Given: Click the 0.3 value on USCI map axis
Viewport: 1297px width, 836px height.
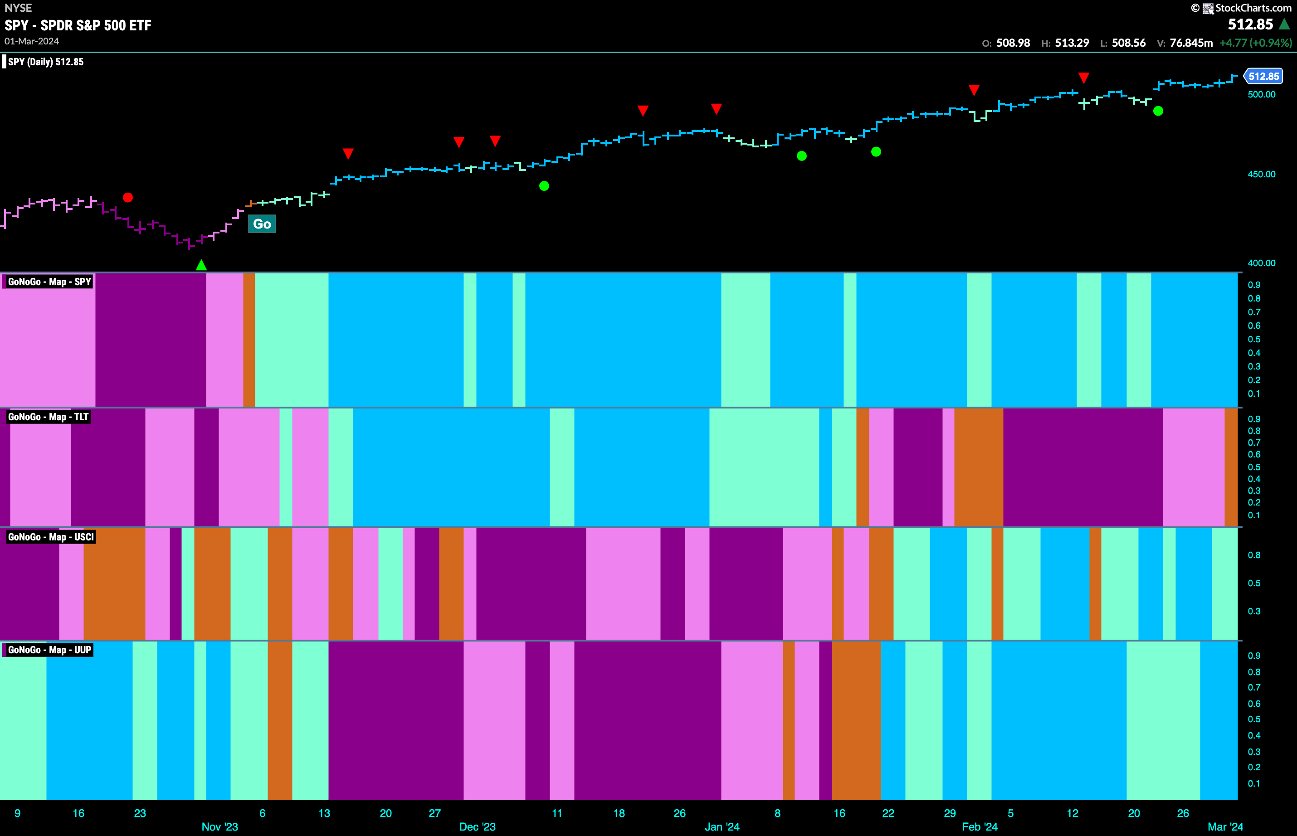Looking at the screenshot, I should coord(1254,612).
